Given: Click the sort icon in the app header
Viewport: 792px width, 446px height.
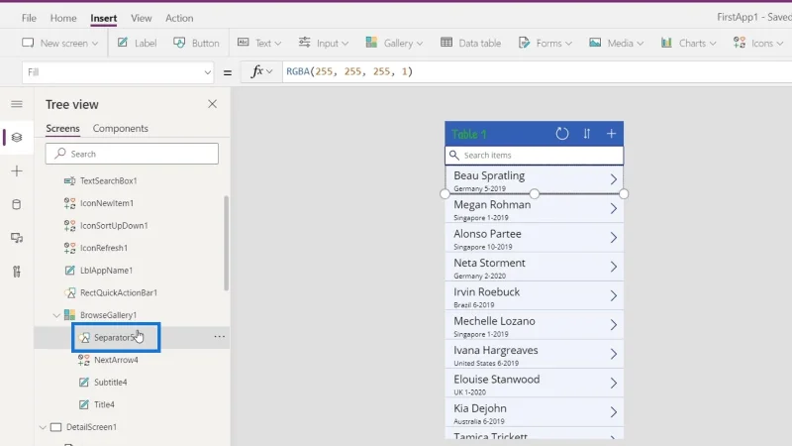Looking at the screenshot, I should pos(586,134).
